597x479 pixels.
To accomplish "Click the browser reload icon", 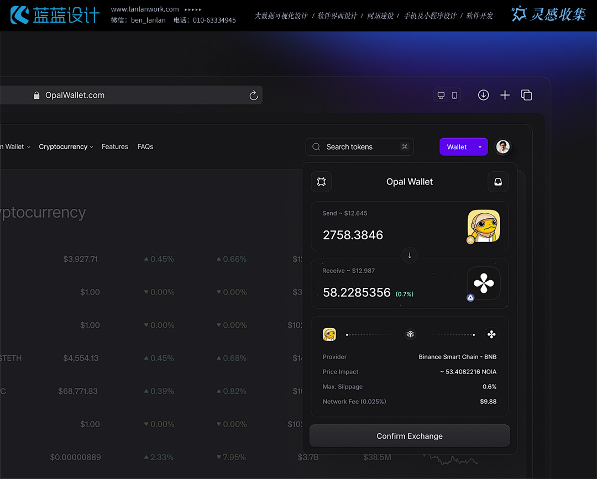I will 254,96.
